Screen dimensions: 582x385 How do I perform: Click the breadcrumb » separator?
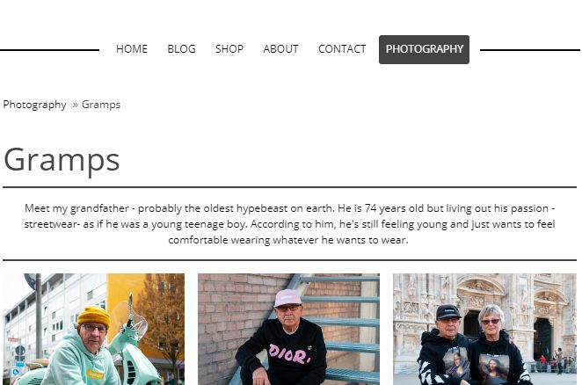[x=76, y=105]
